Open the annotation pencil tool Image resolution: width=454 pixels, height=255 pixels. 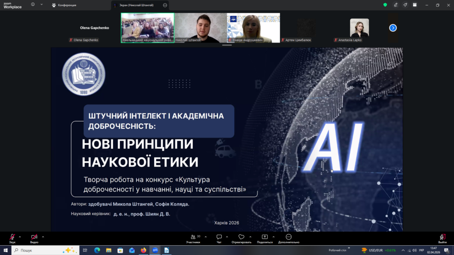pos(395,5)
